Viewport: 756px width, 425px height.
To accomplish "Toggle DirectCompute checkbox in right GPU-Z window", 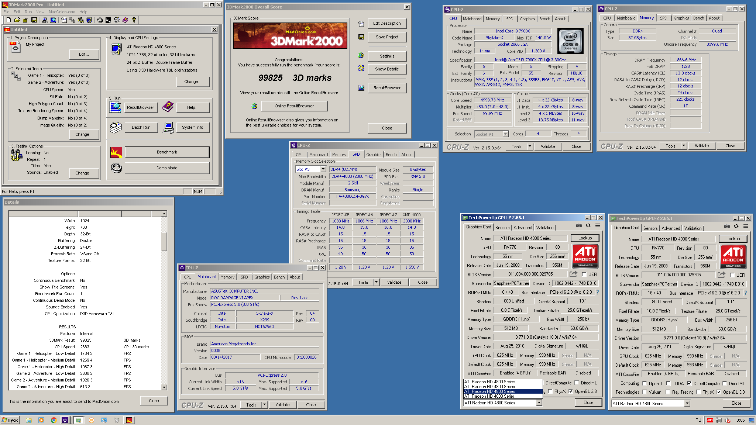I will point(689,383).
